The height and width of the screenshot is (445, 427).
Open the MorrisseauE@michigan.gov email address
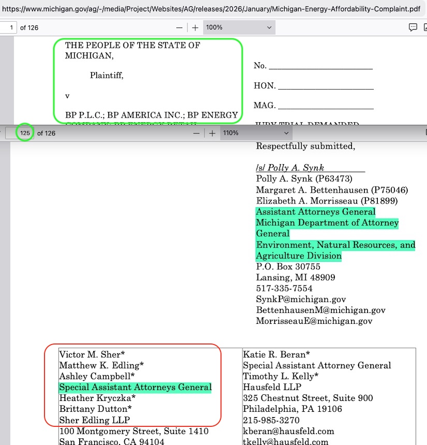click(x=314, y=321)
